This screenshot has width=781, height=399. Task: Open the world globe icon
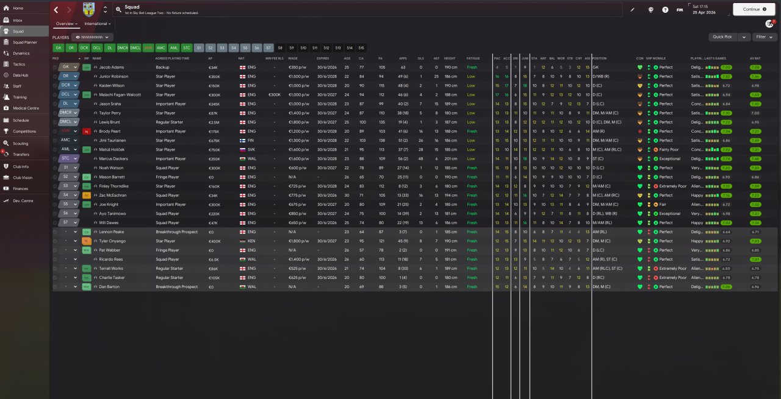651,10
